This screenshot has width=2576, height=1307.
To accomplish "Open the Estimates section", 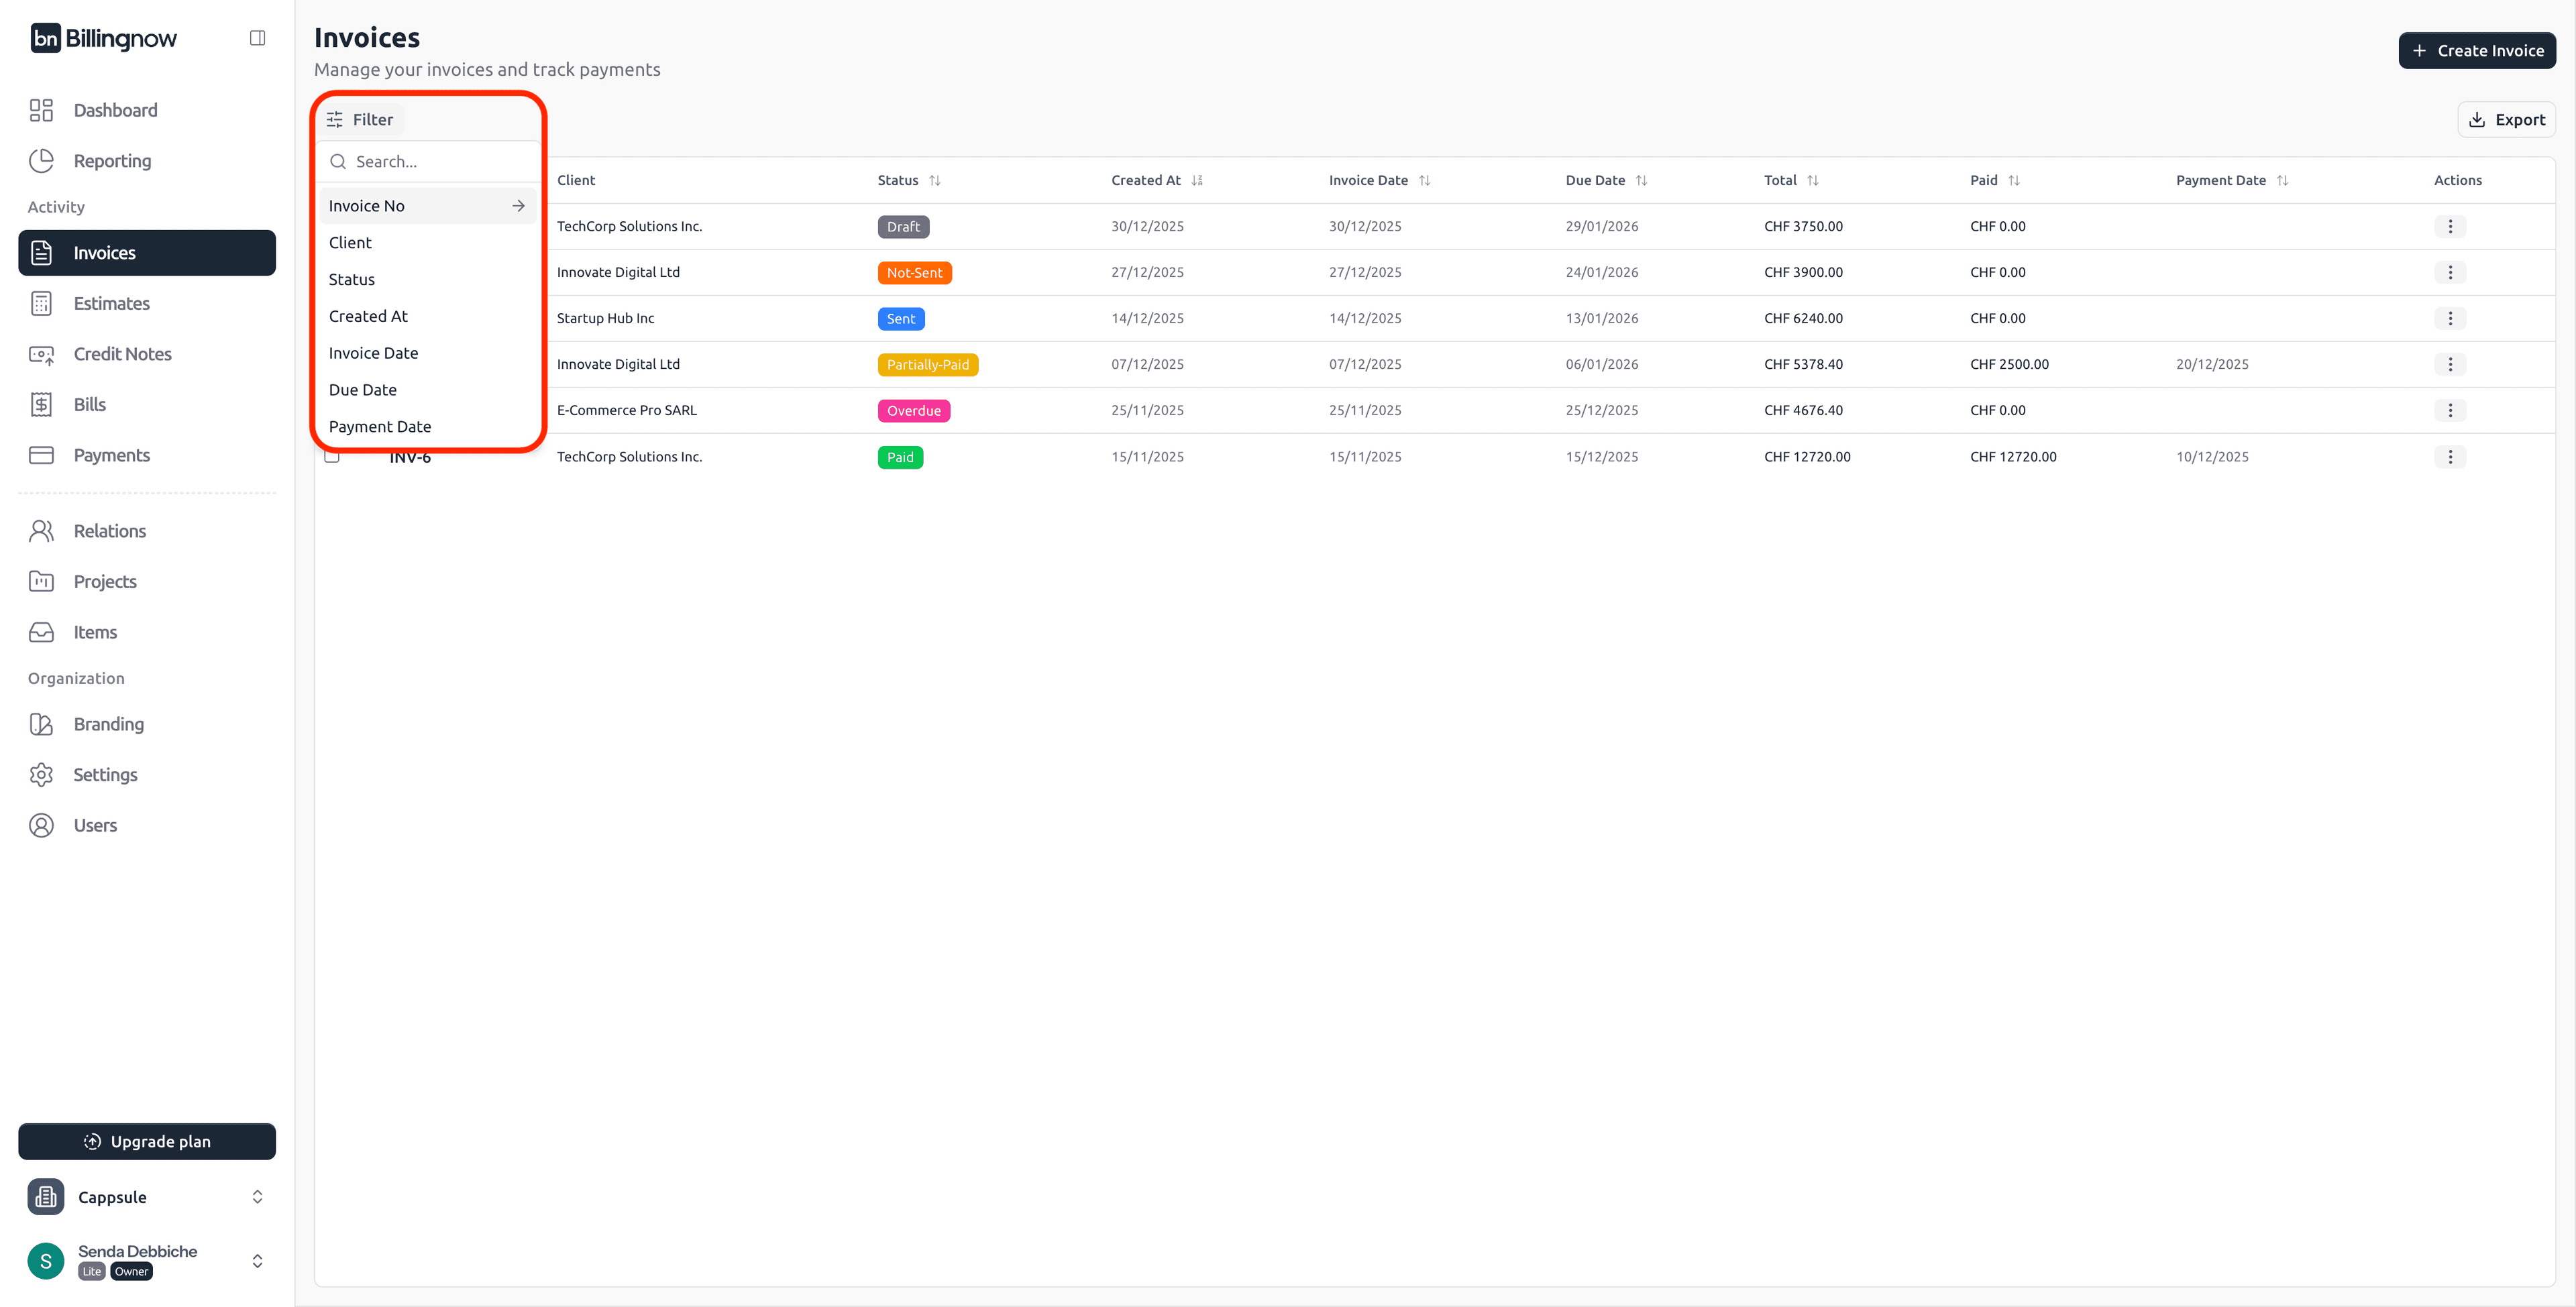I will pos(111,303).
